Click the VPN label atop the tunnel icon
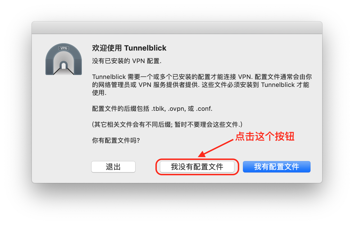The width and height of the screenshot is (354, 225). point(64,48)
